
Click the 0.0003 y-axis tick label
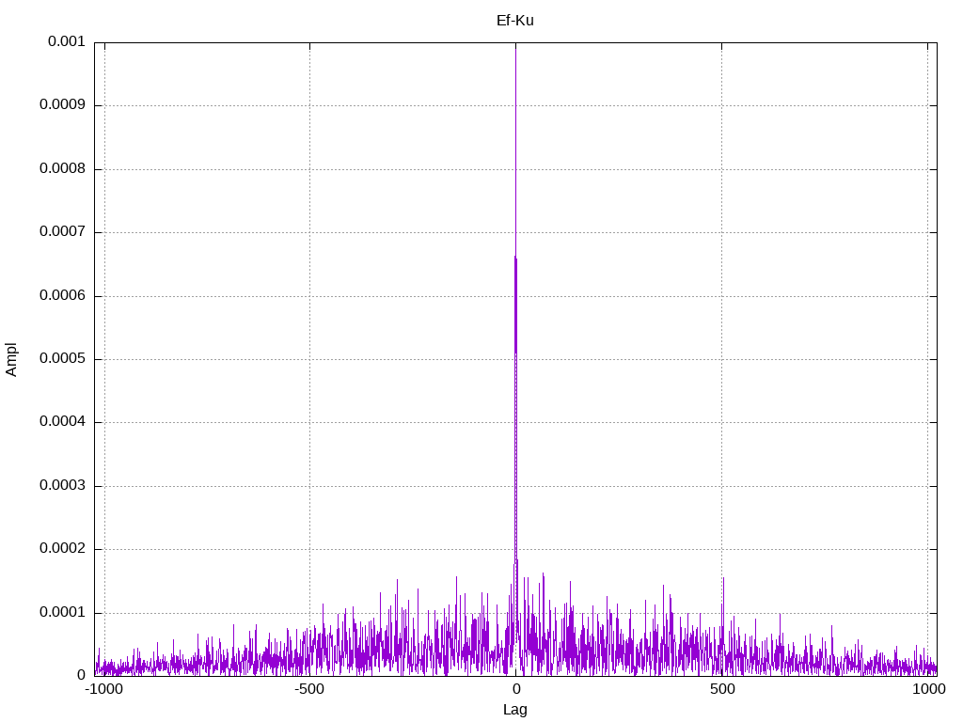(x=62, y=486)
